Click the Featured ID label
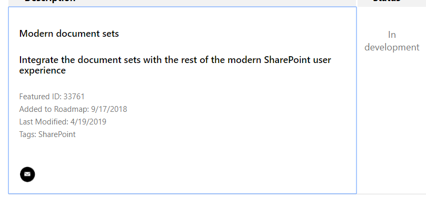426x209 pixels. 41,97
